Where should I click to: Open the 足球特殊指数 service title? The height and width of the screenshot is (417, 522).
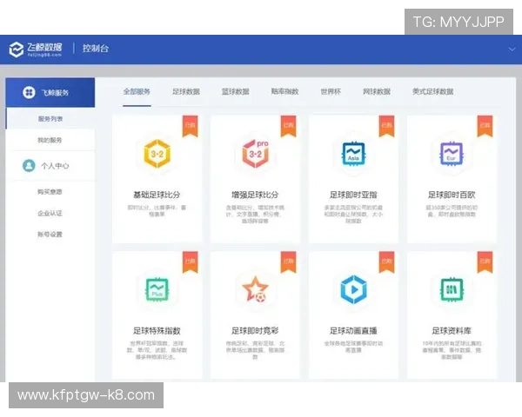click(x=157, y=331)
